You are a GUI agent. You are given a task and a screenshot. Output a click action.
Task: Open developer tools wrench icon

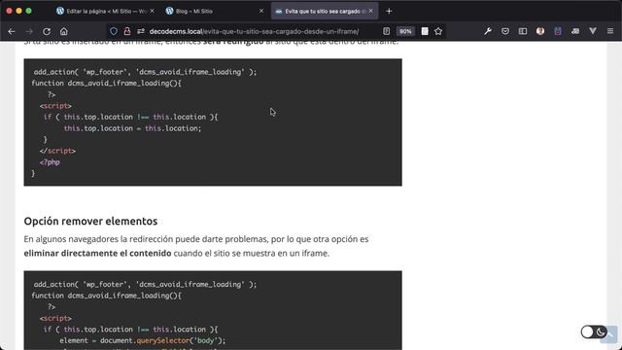click(488, 31)
